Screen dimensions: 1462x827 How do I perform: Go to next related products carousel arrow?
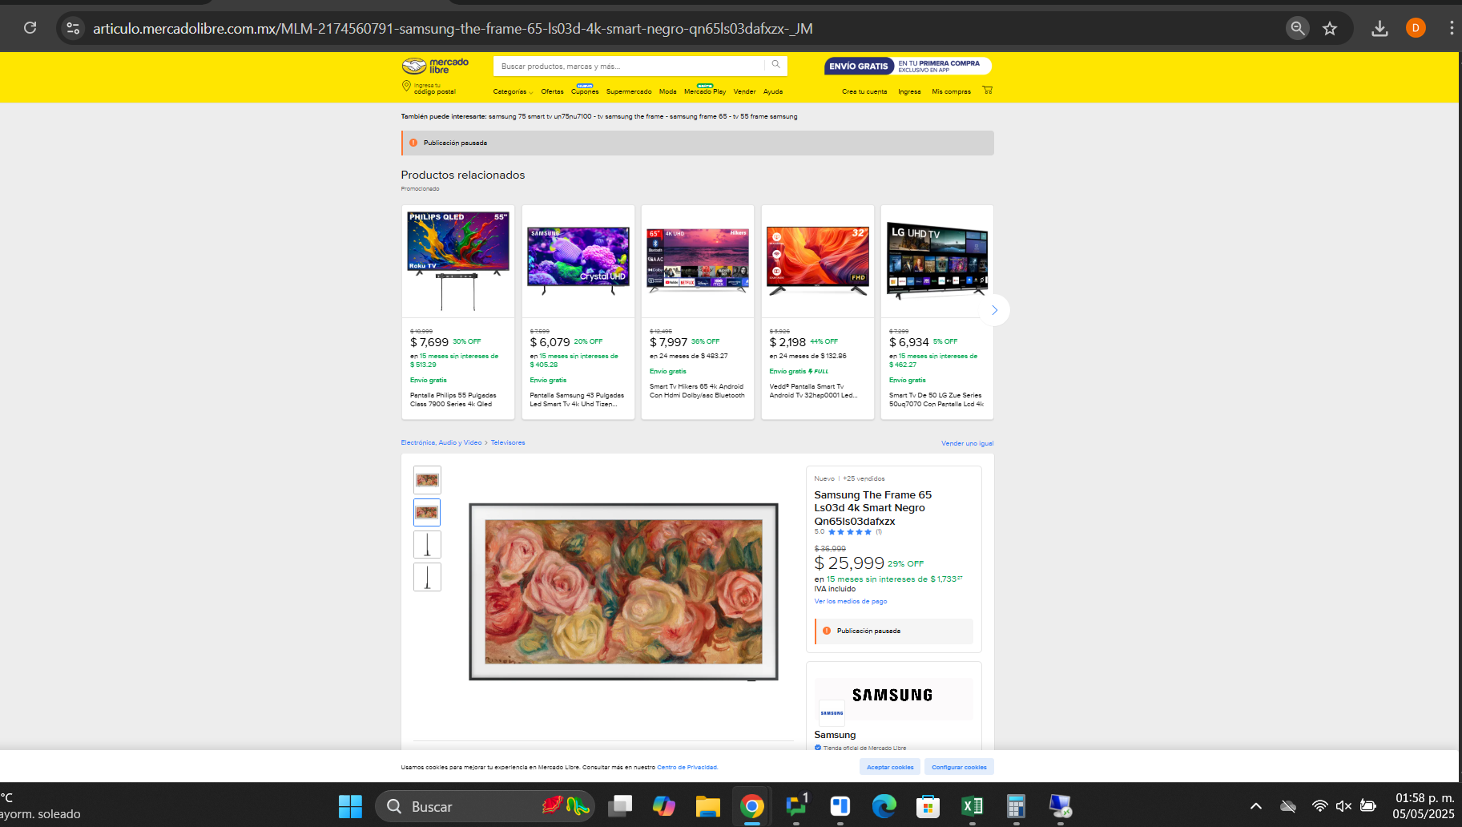point(994,310)
